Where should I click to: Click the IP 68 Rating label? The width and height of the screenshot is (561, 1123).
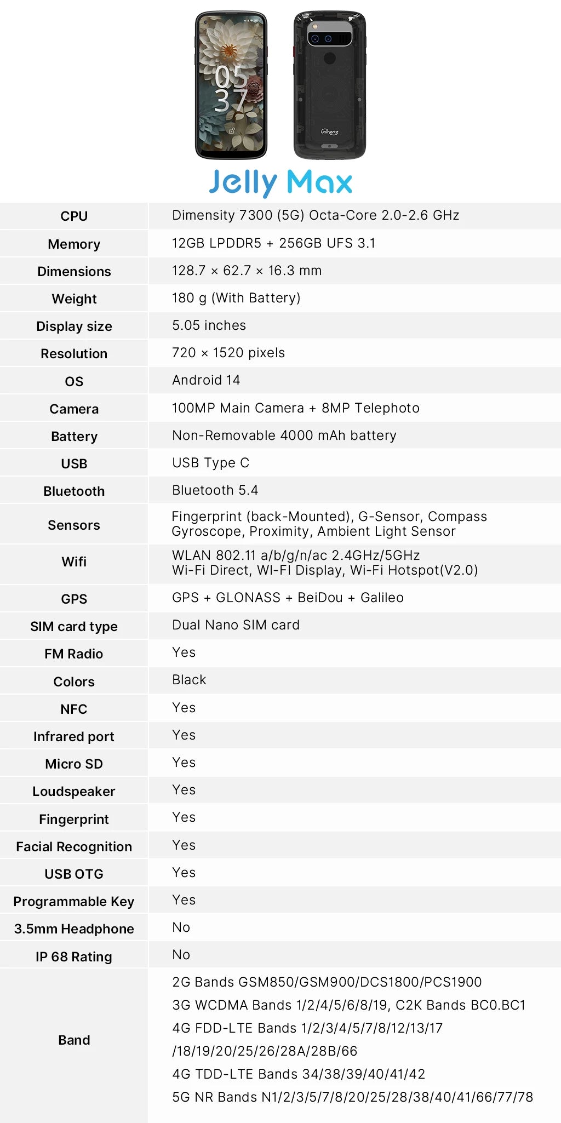click(74, 957)
